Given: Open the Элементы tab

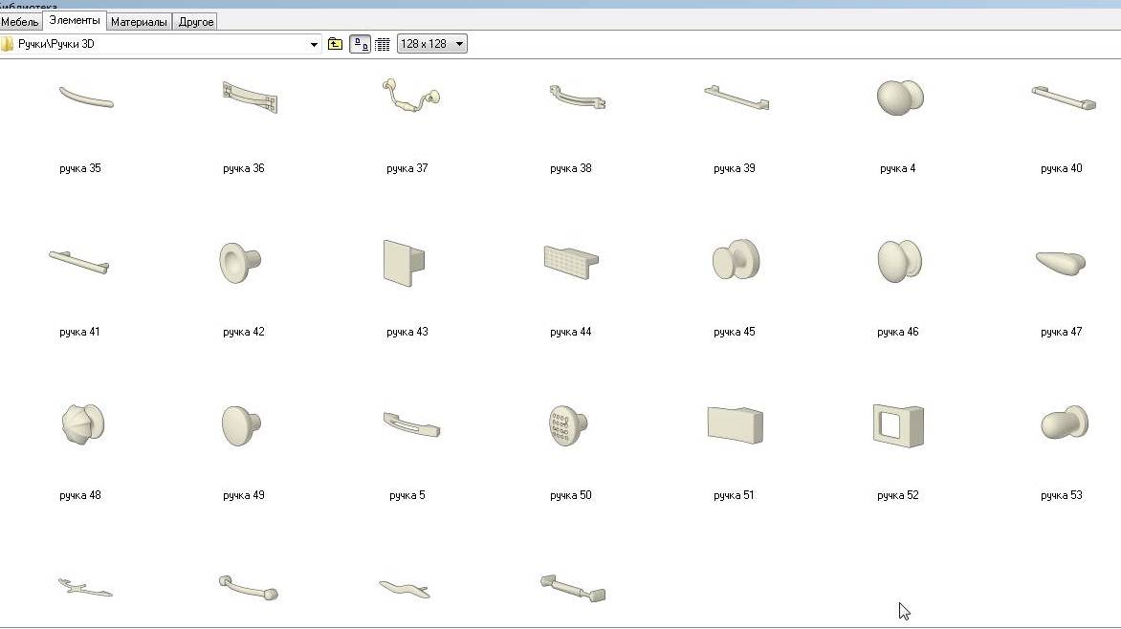Looking at the screenshot, I should coord(75,21).
